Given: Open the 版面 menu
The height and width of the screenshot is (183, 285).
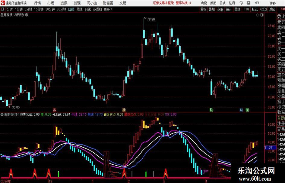Looking at the screenshot, I should [x=213, y=3].
